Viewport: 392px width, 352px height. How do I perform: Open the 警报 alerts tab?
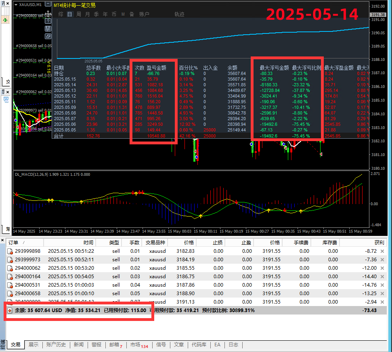click(96, 345)
